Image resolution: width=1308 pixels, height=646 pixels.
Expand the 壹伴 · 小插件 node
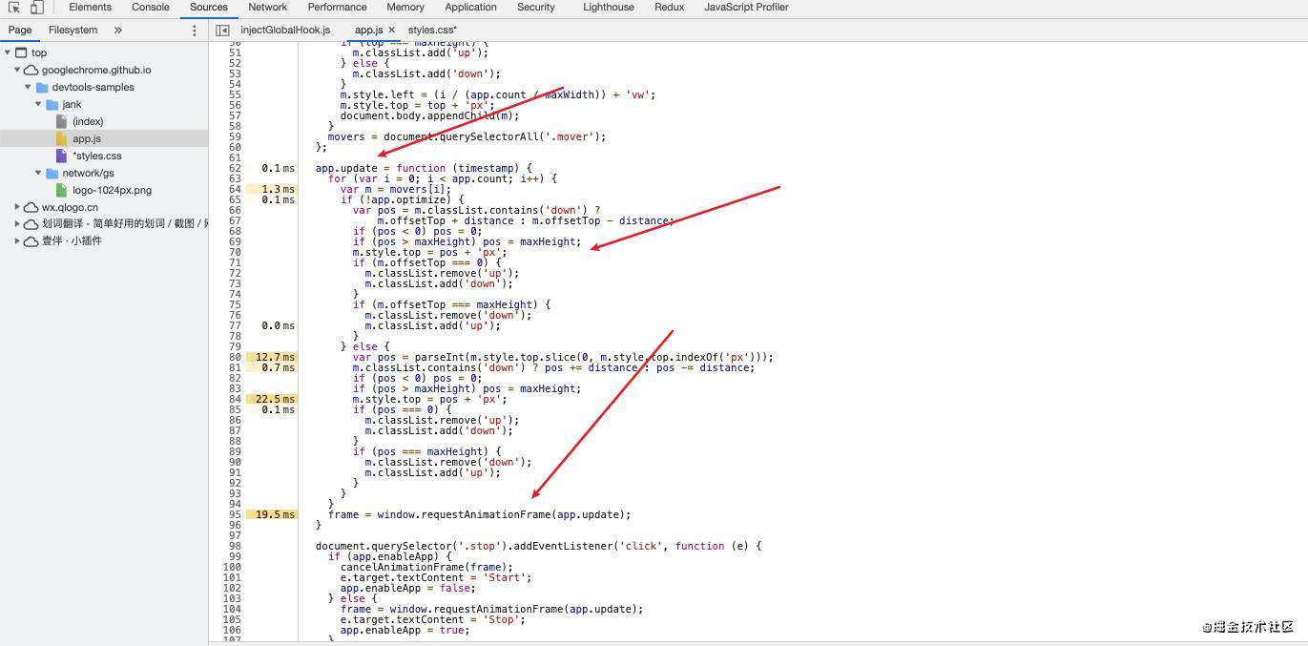[18, 241]
